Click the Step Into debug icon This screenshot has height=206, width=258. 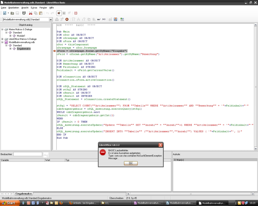pyautogui.click(x=78, y=19)
